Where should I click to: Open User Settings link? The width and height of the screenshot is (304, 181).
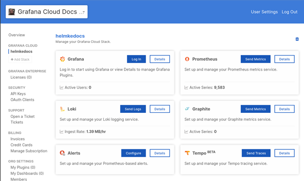264,12
